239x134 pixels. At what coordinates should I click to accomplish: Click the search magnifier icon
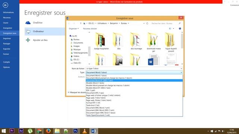pos(180,23)
